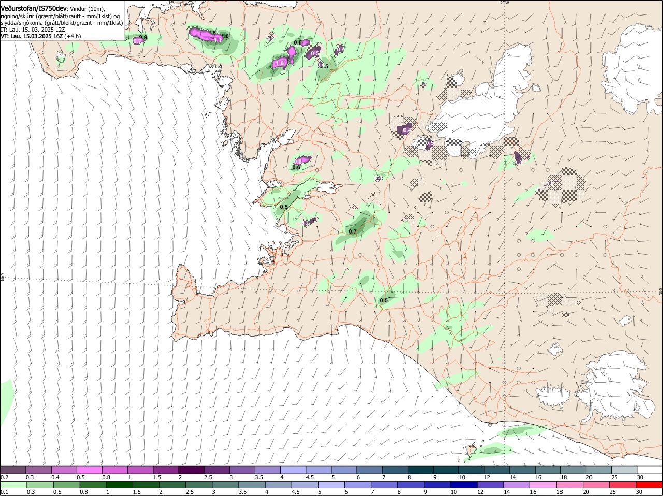This screenshot has height=496, width=663.
Task: Click the 0.7 precipitation value on map
Action: click(x=353, y=231)
